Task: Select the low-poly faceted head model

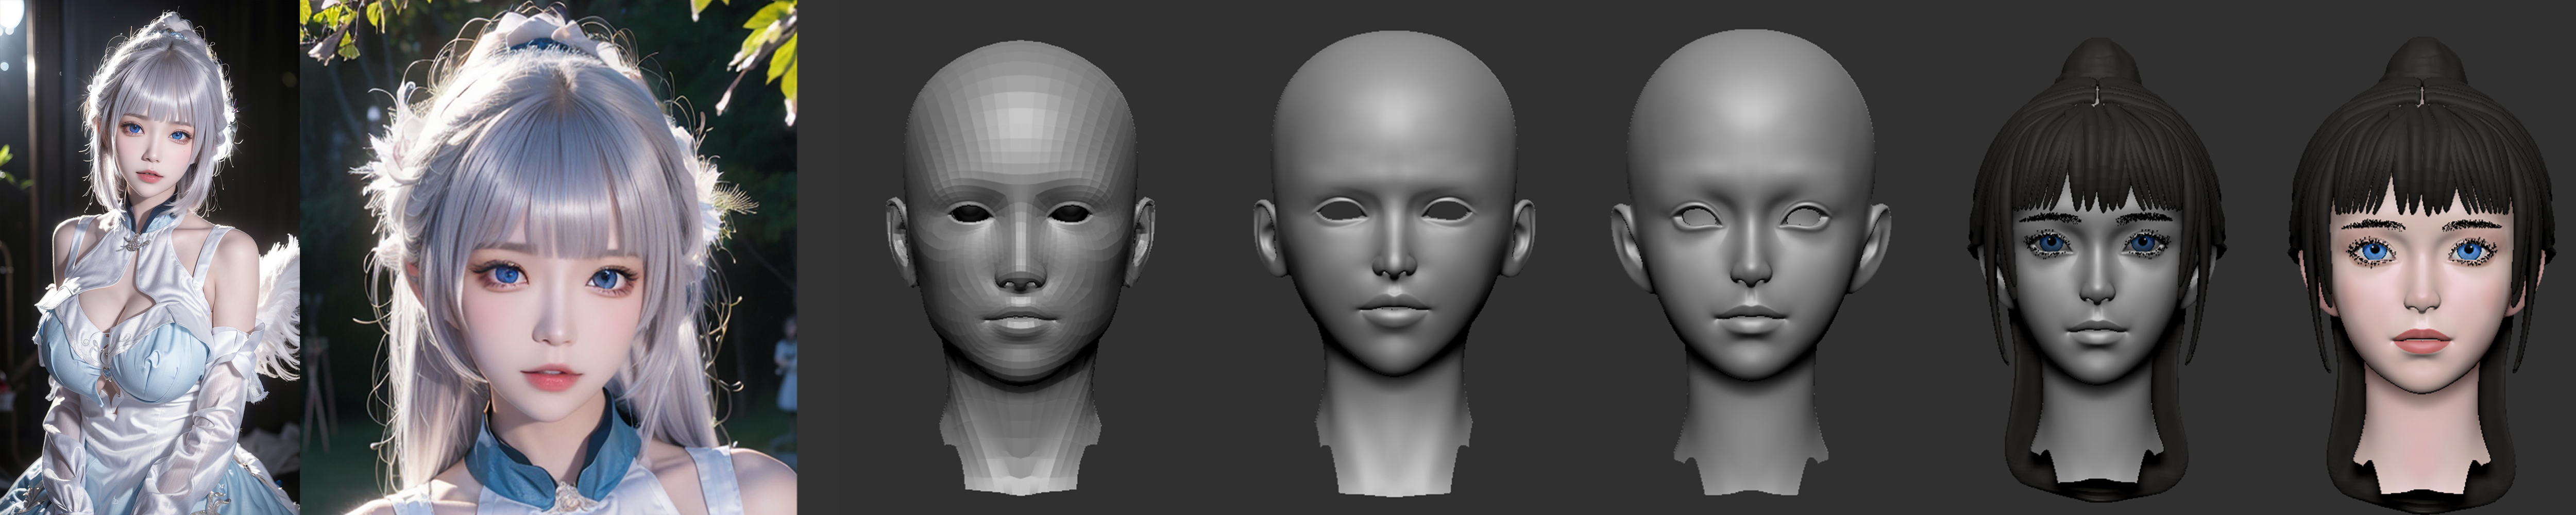Action: 1020,268
